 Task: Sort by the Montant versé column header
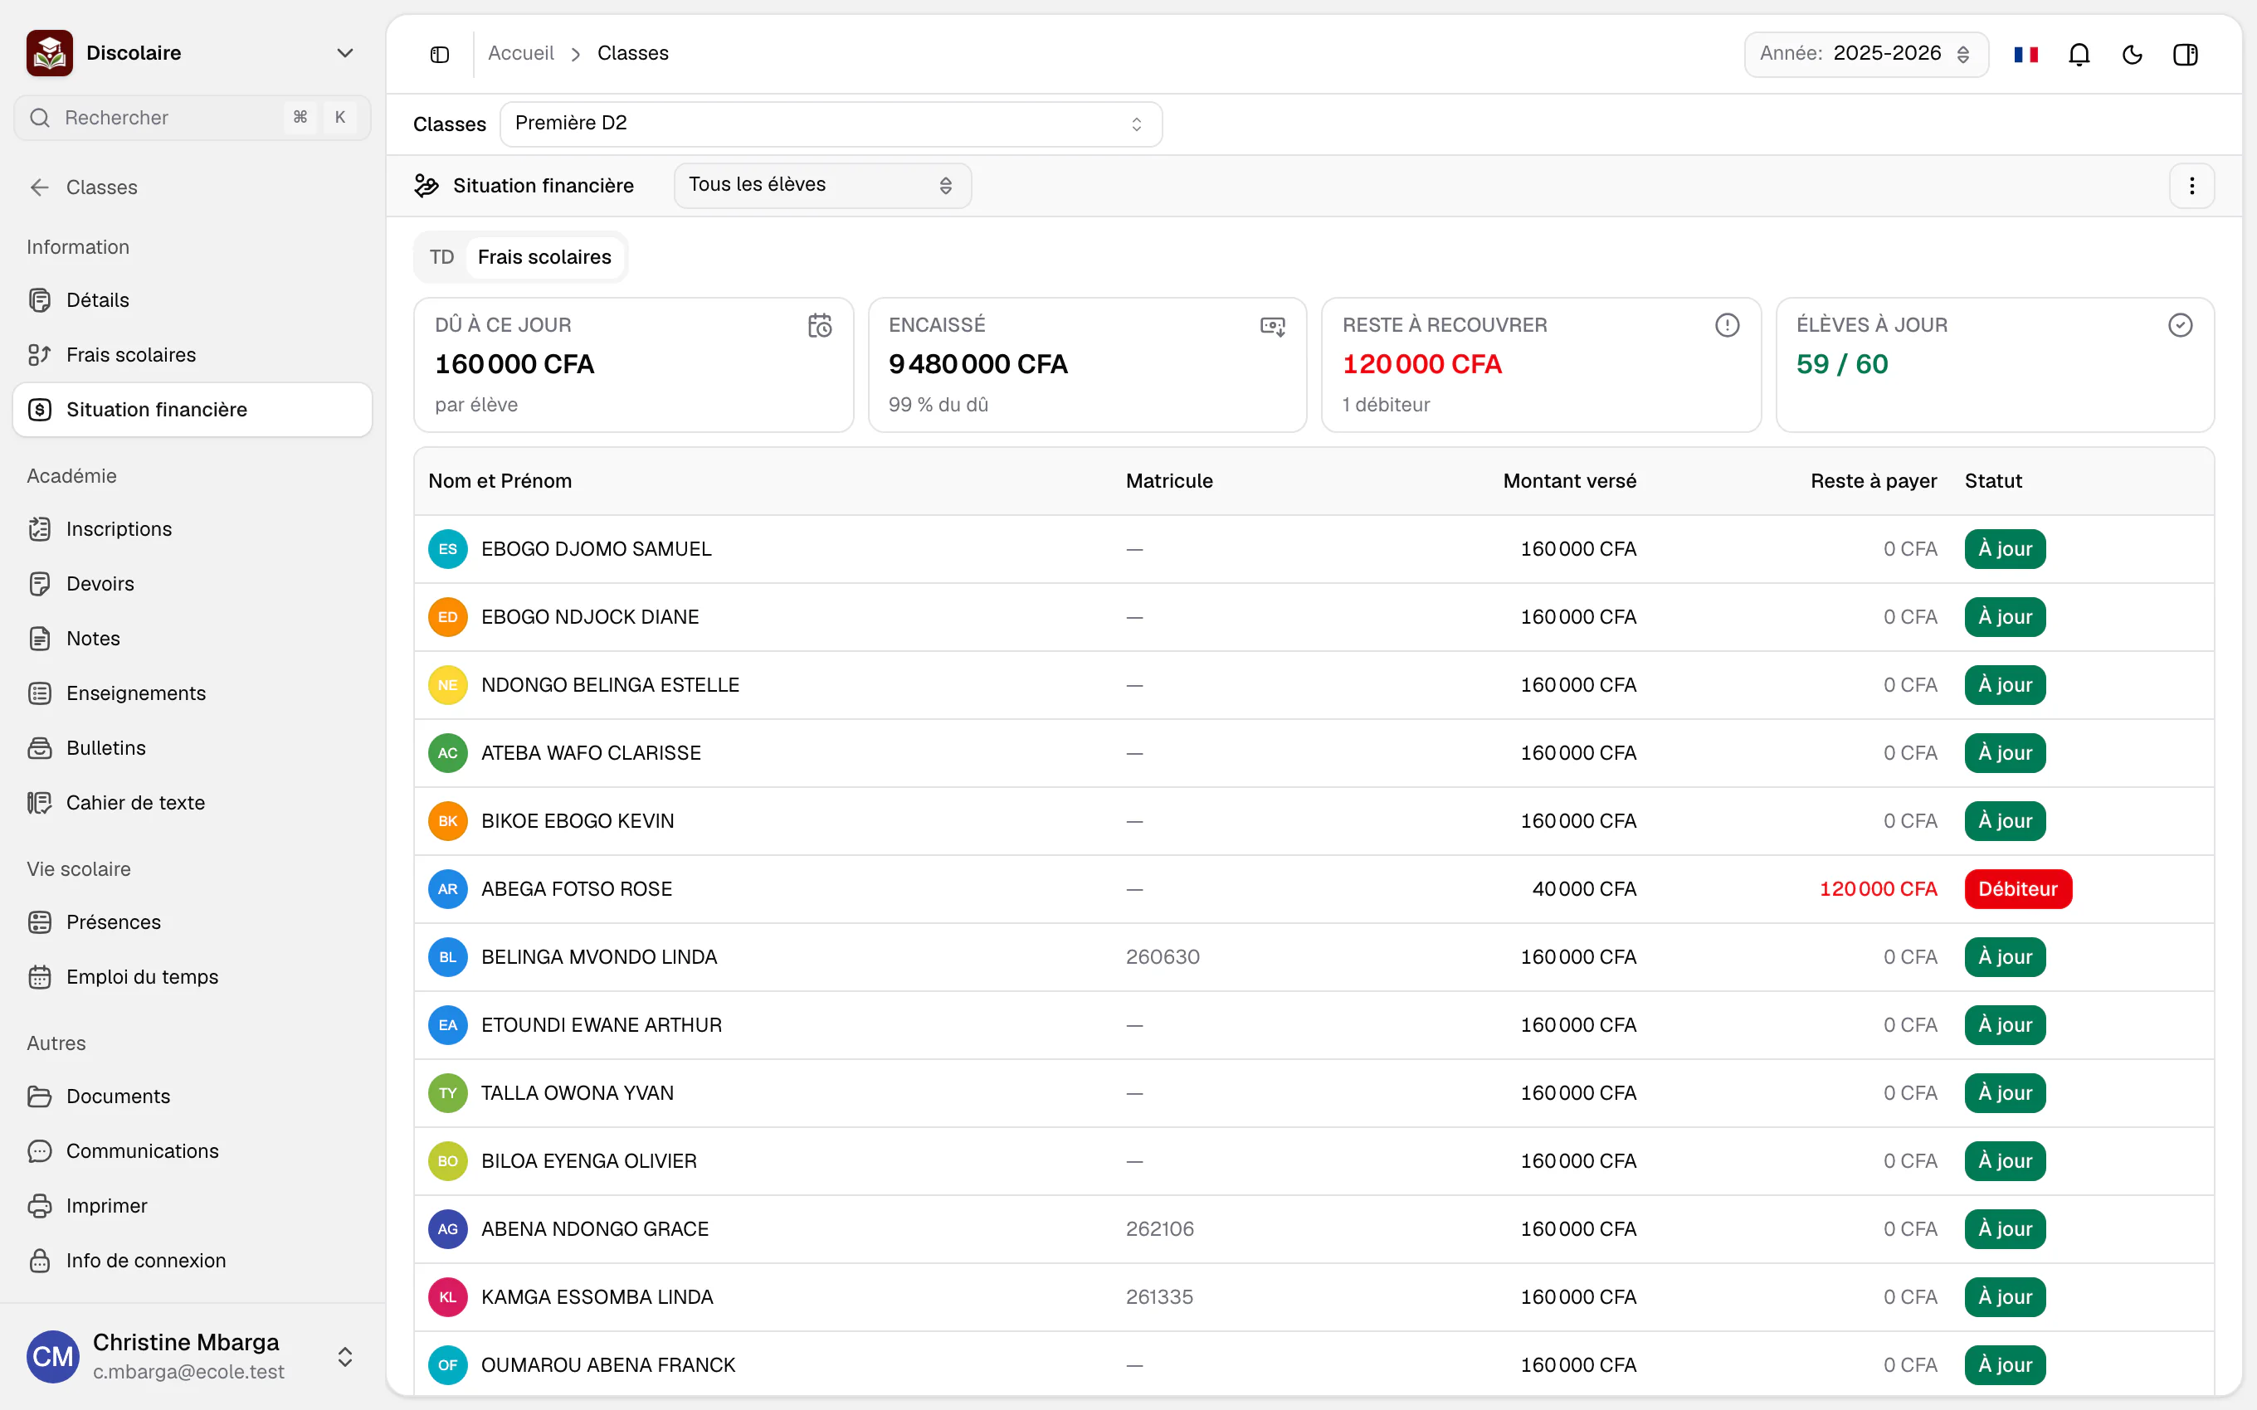[x=1570, y=481]
